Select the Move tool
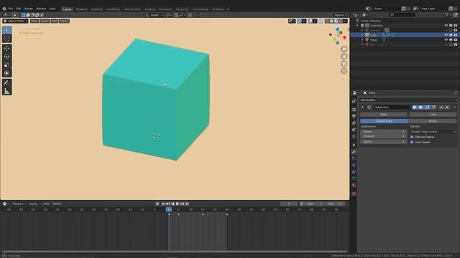460x258 pixels. pos(6,48)
